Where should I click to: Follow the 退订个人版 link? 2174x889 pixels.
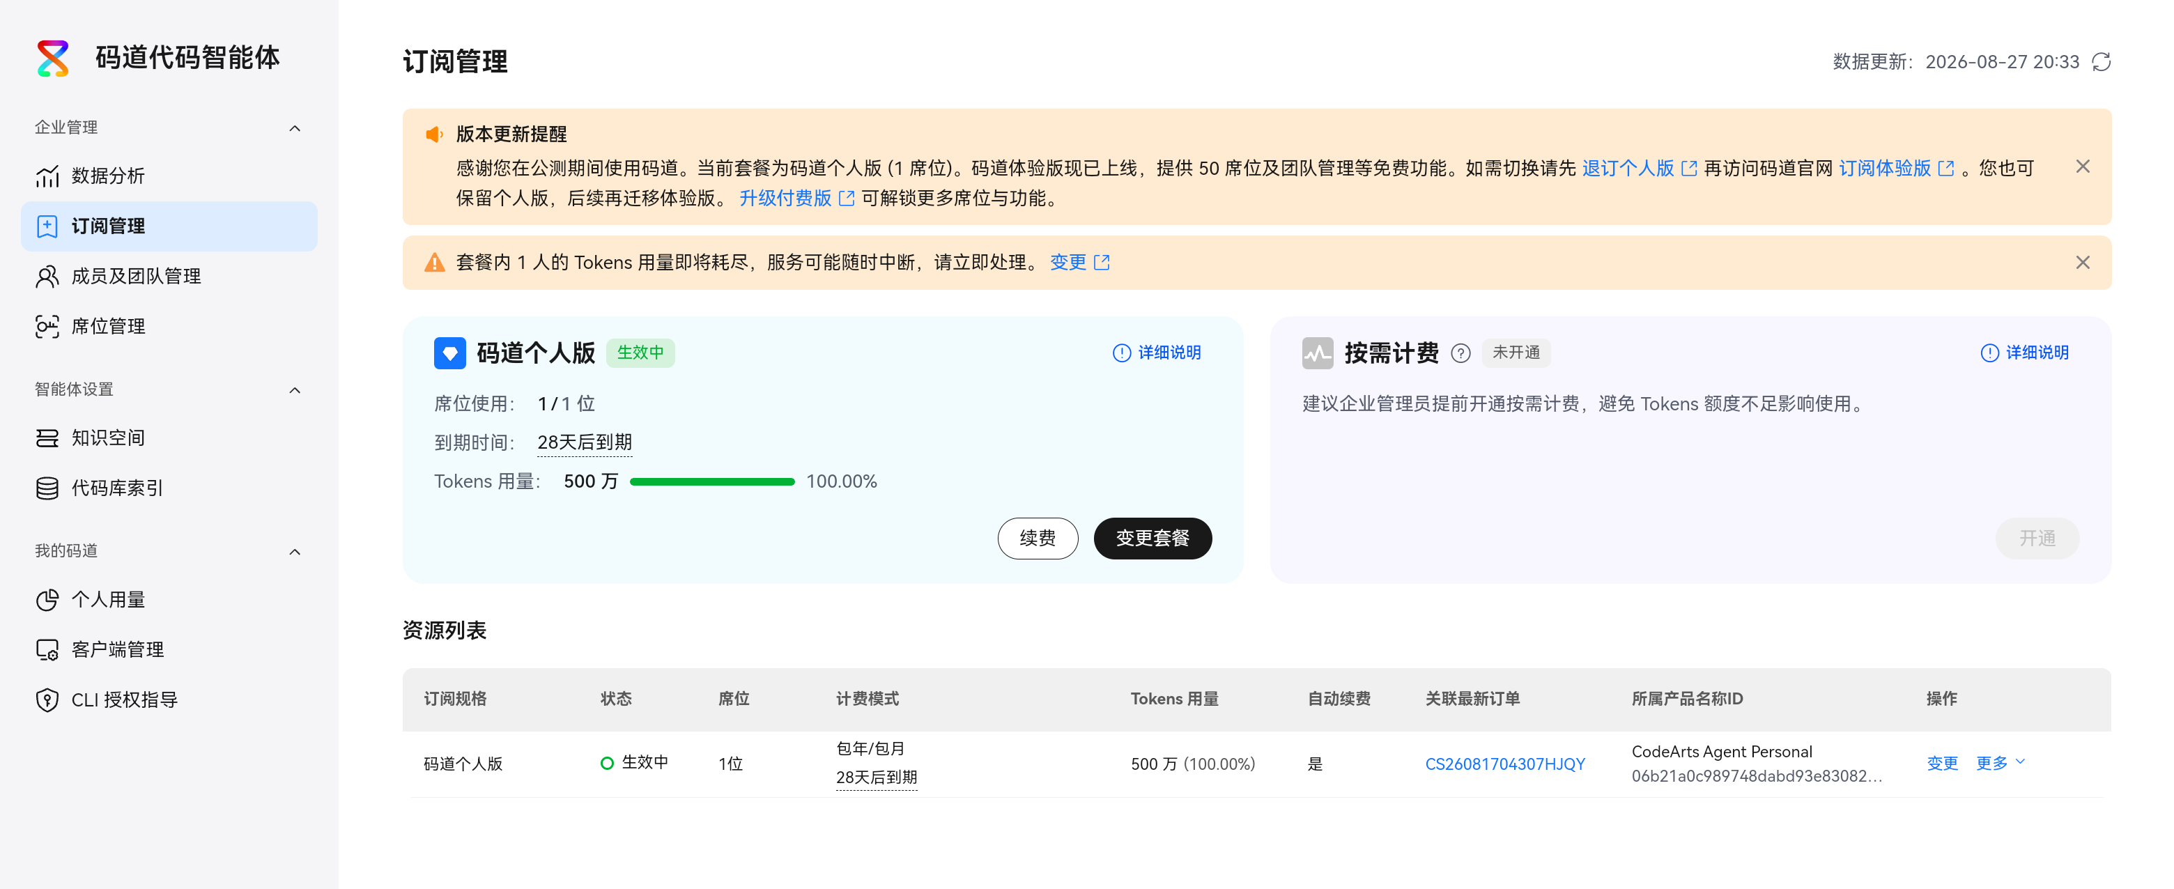[x=1627, y=169]
